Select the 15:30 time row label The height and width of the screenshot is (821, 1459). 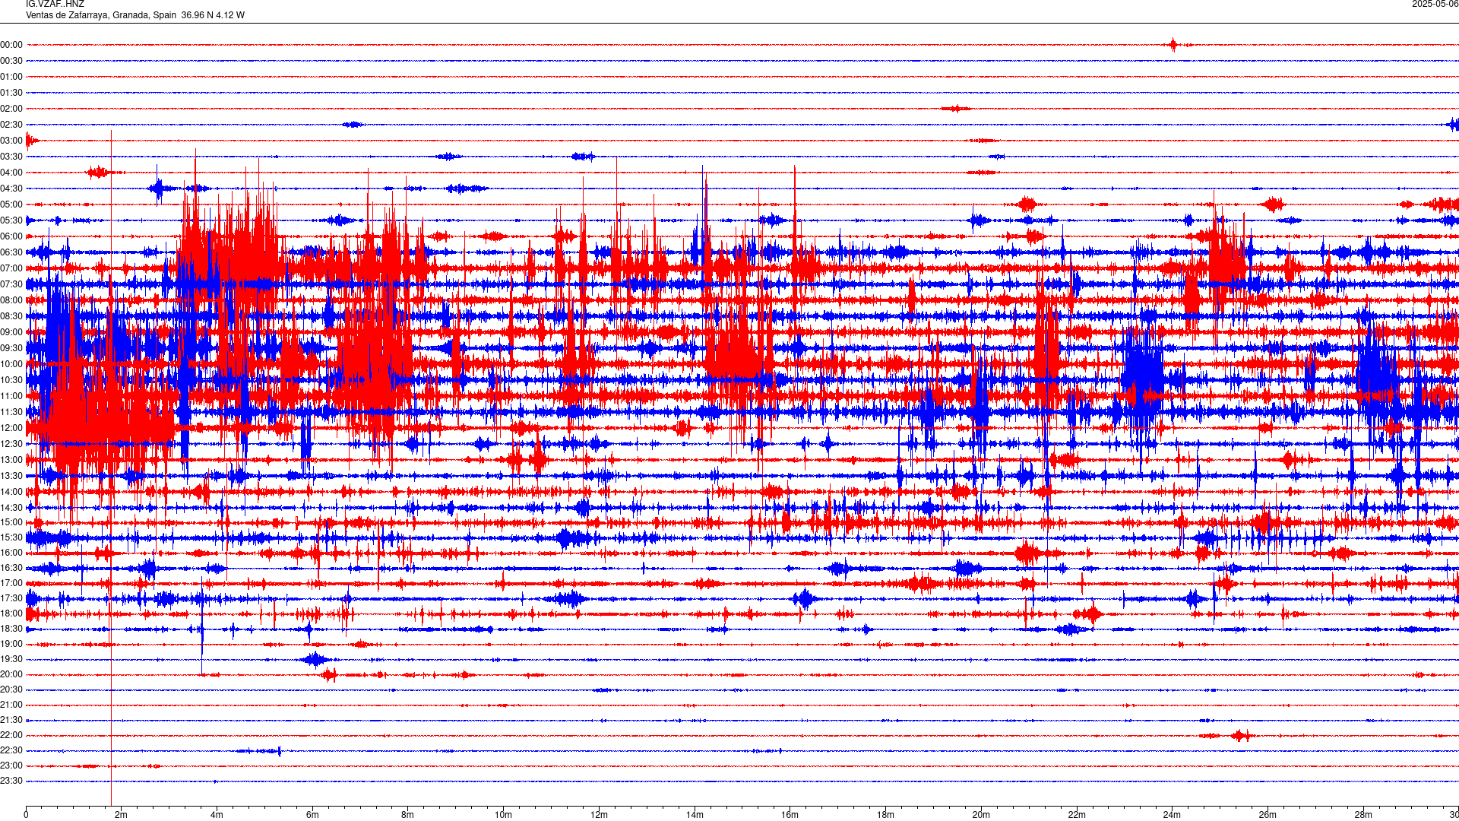click(x=11, y=537)
